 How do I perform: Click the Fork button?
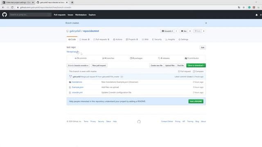[197, 31]
